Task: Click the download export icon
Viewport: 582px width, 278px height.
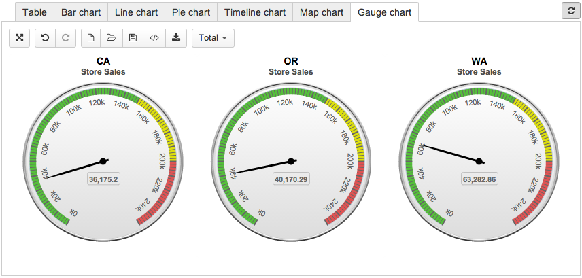Action: 176,38
